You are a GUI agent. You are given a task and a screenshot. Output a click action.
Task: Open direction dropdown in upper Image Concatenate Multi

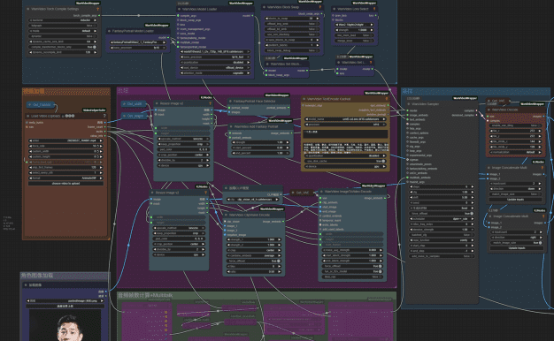click(x=515, y=189)
